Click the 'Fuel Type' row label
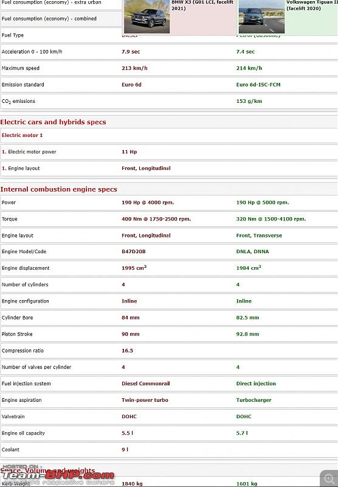Image resolution: width=338 pixels, height=487 pixels. coord(13,35)
